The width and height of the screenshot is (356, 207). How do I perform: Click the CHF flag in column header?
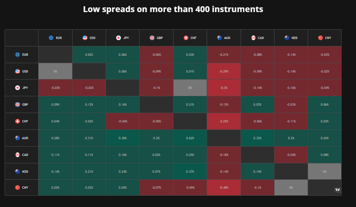coord(186,38)
